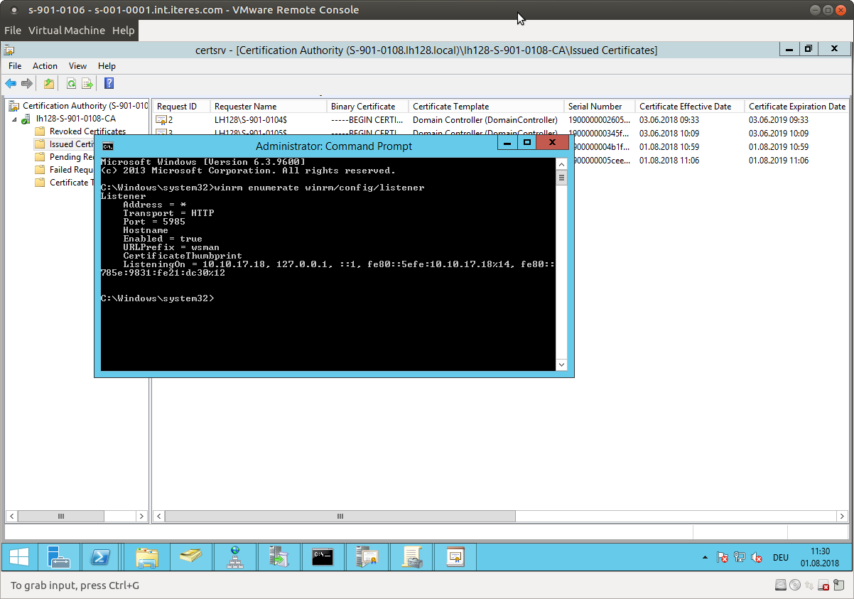This screenshot has height=599, width=854.
Task: Click the network tree taskbar icon
Action: click(235, 558)
